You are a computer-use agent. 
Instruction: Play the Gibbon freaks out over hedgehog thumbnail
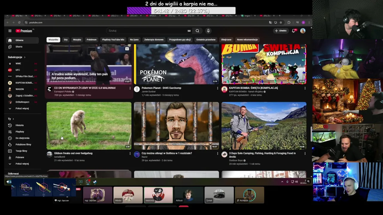(89, 126)
